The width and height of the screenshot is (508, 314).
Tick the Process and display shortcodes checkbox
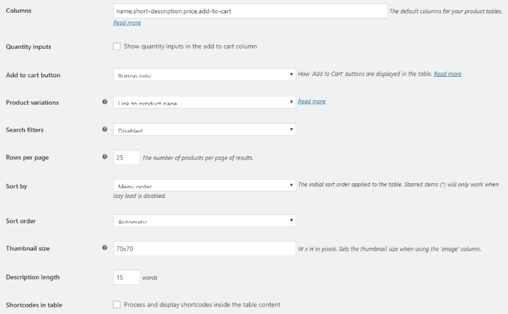(x=117, y=304)
